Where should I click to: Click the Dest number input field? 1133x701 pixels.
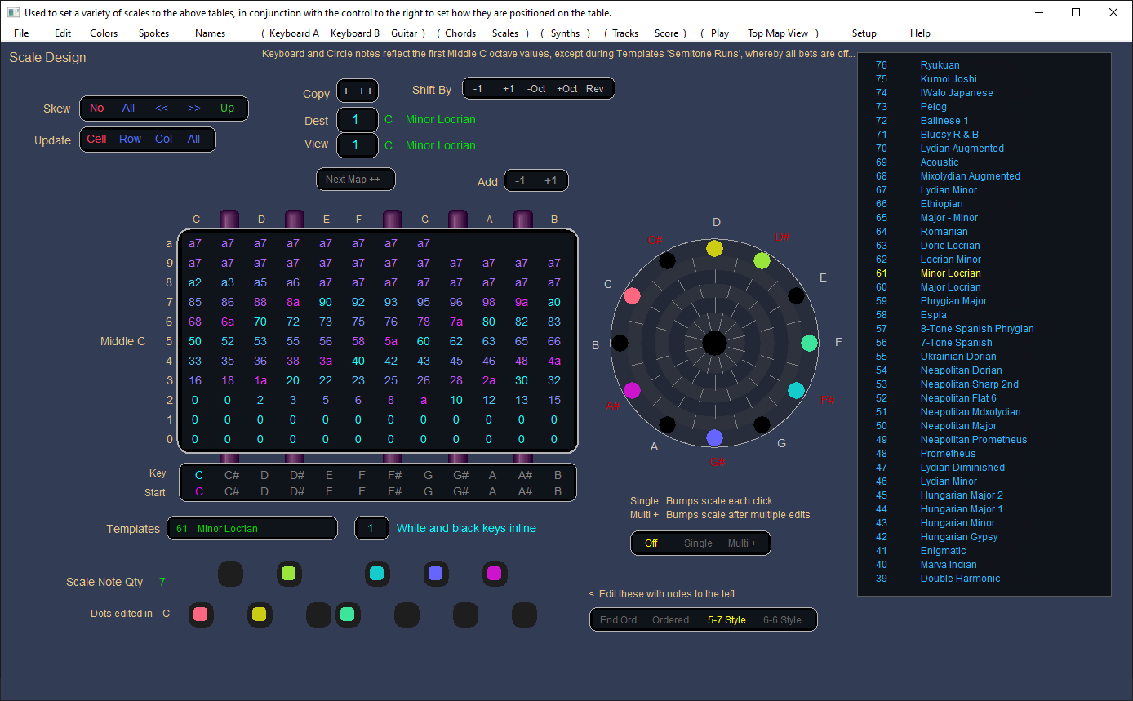[357, 120]
